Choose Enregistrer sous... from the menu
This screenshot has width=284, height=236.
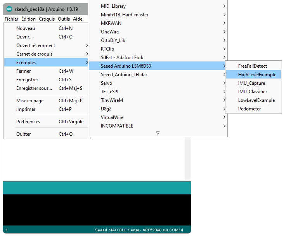34,88
